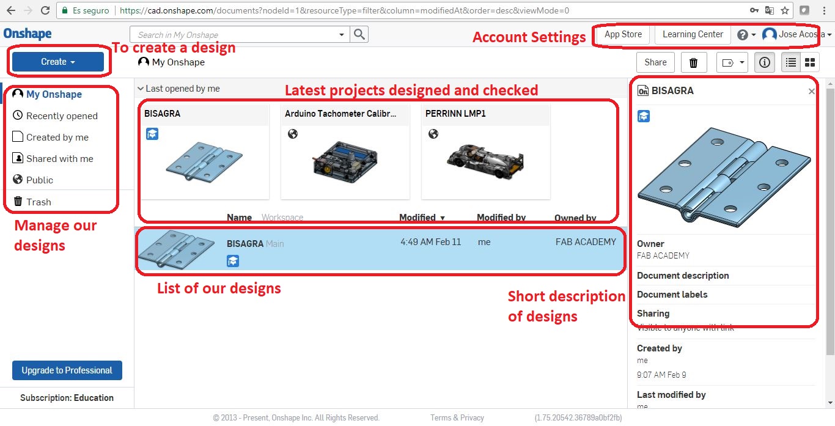Click Sharing section in details panel

pyautogui.click(x=653, y=314)
